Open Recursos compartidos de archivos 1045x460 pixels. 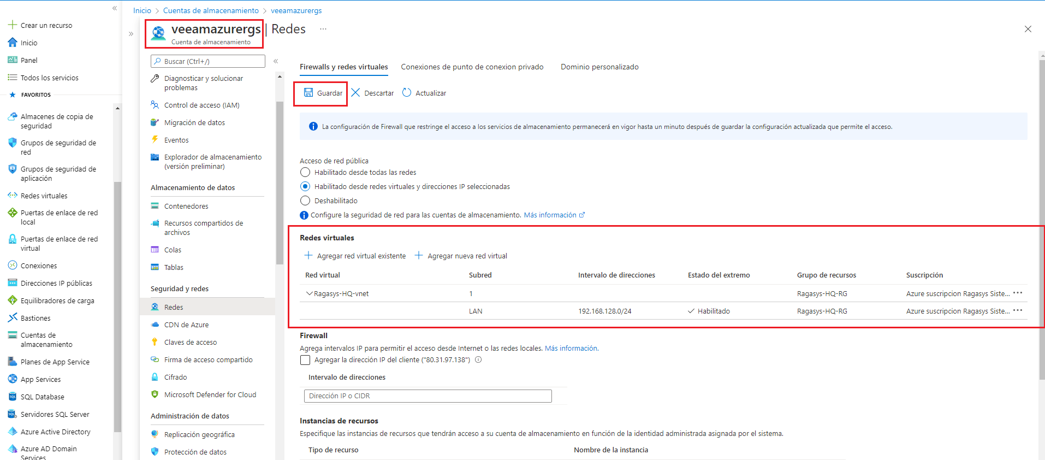pyautogui.click(x=204, y=227)
